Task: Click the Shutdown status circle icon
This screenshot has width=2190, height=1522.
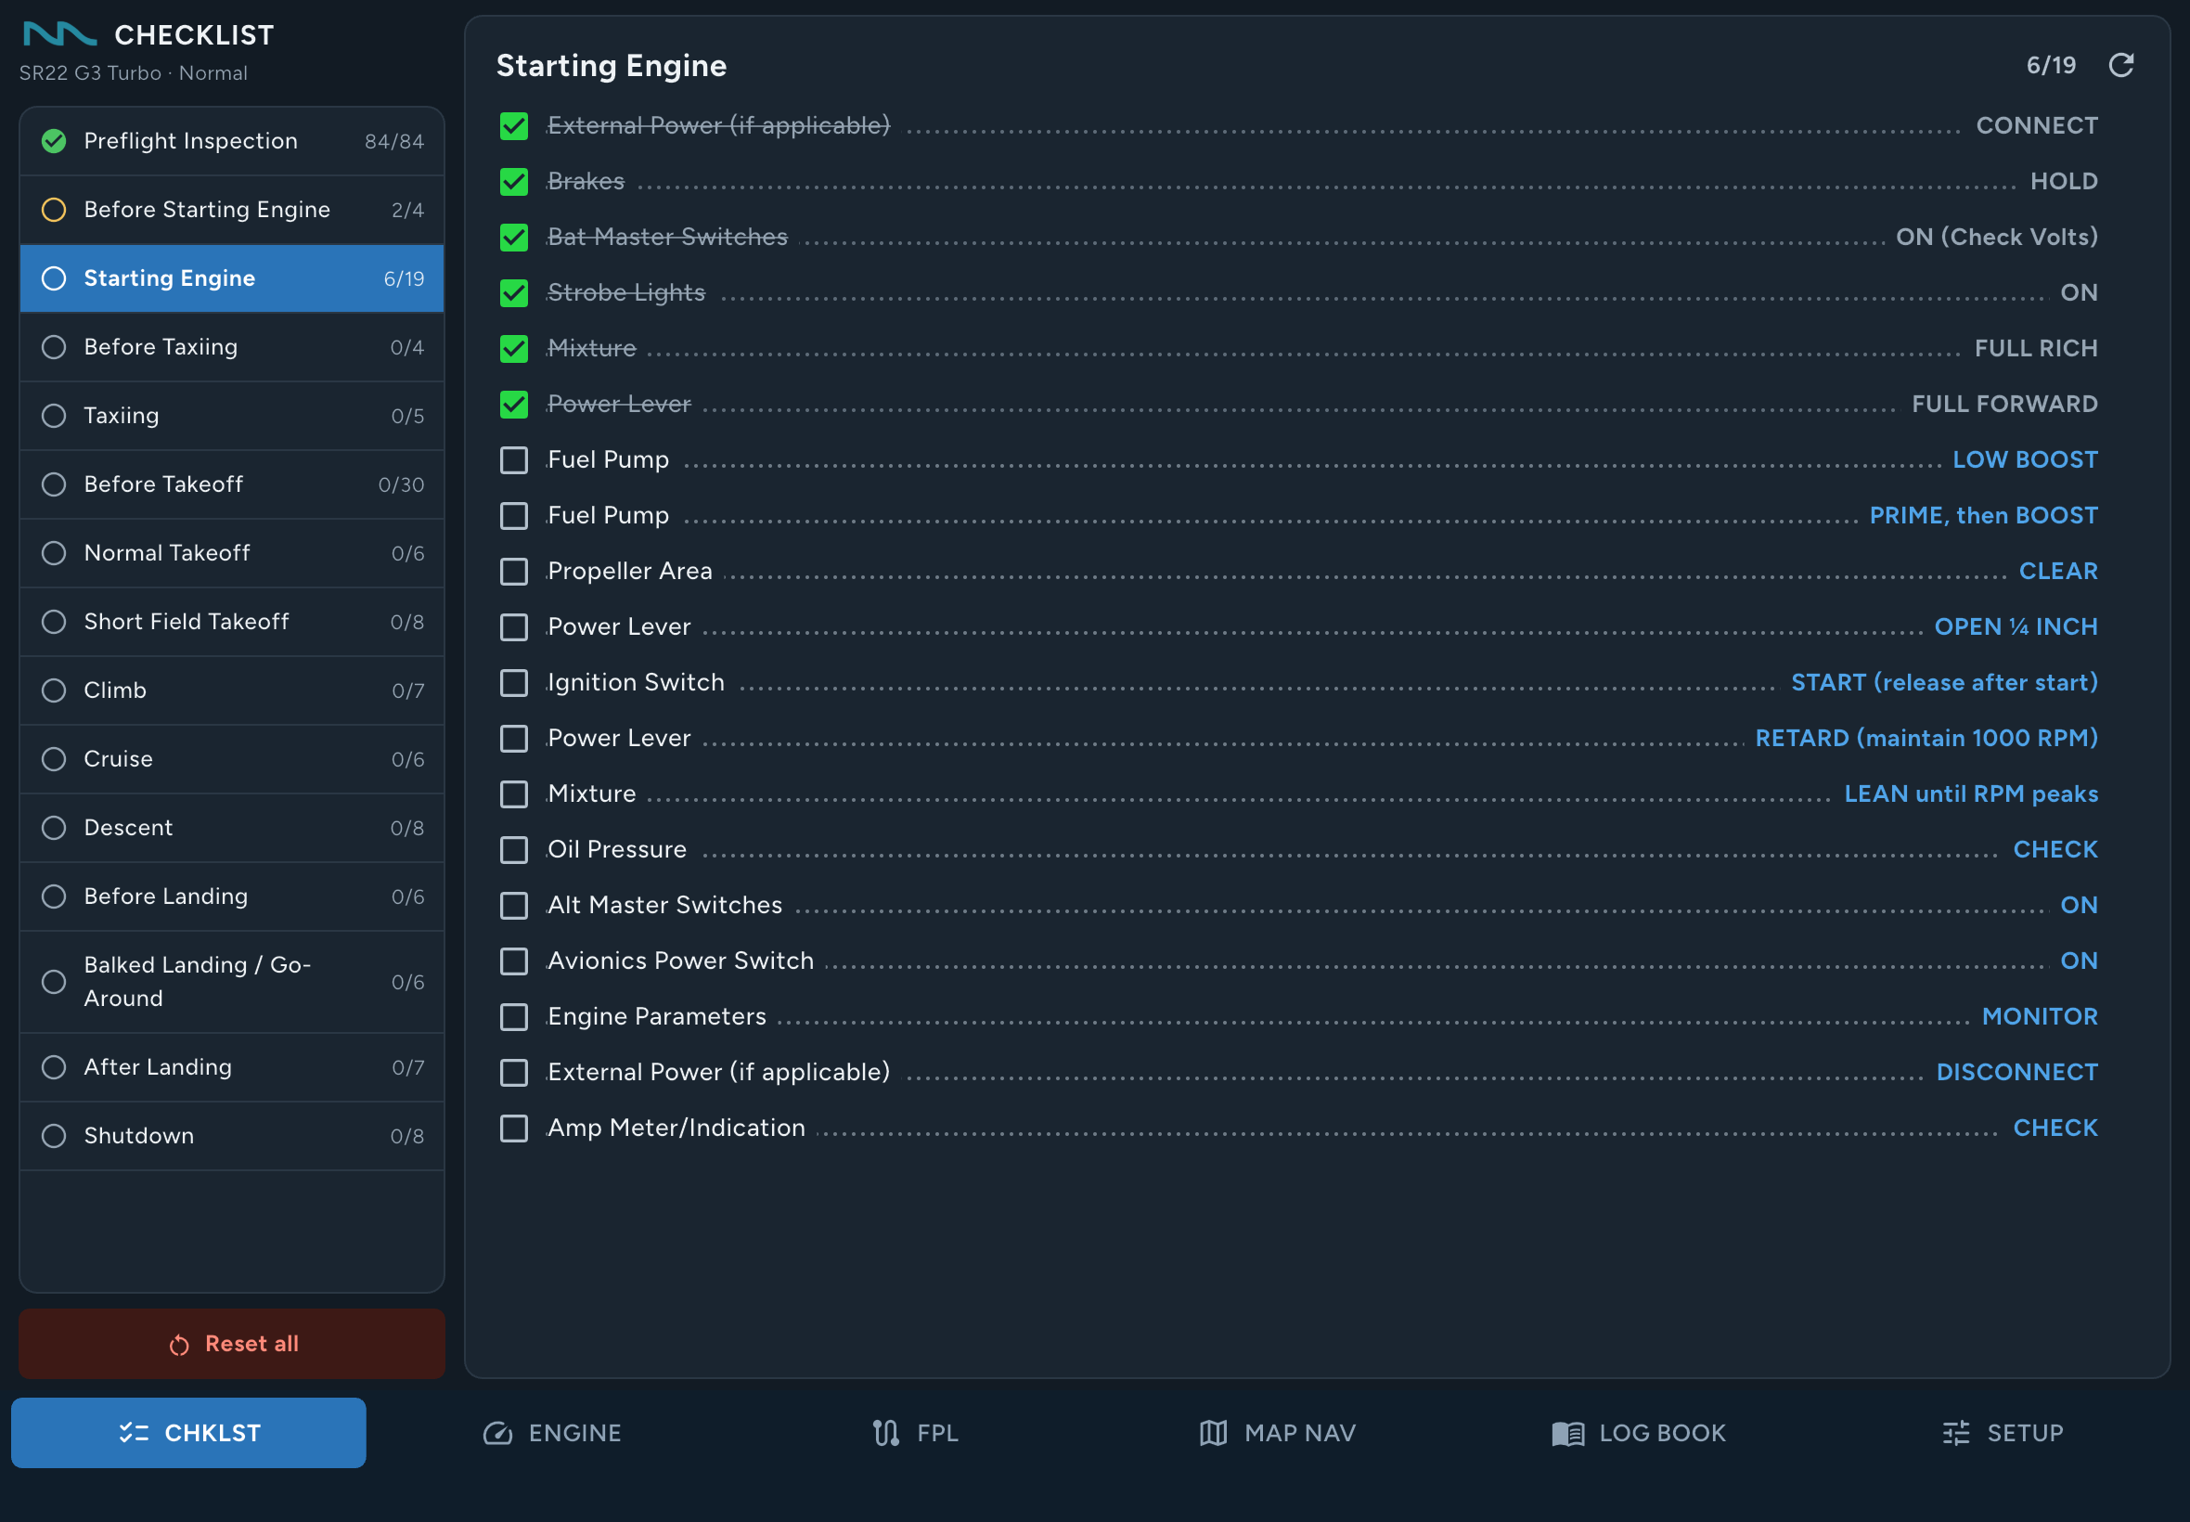Action: click(55, 1136)
